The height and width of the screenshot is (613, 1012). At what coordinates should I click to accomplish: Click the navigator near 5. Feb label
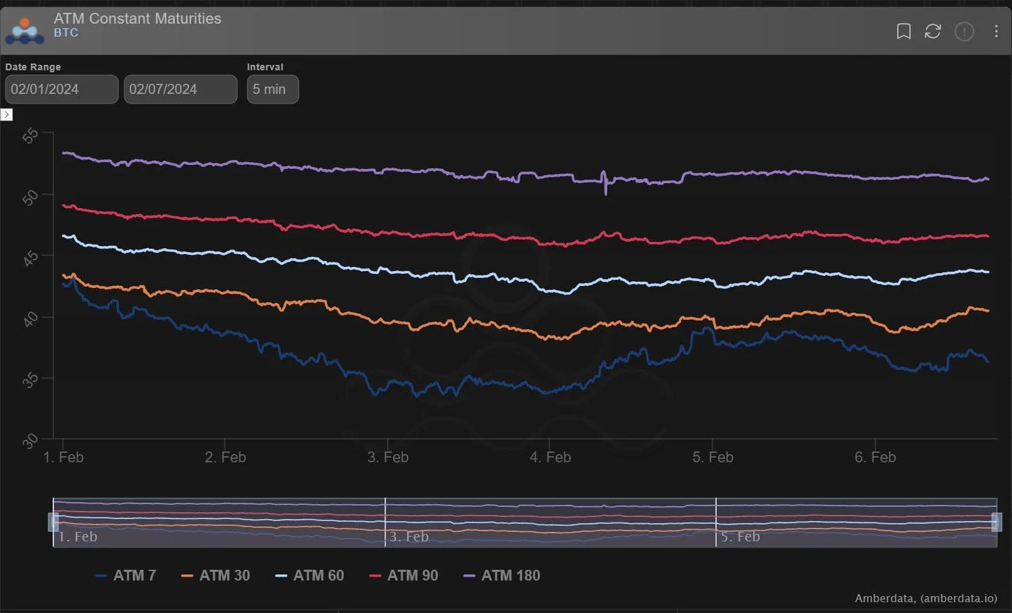click(740, 537)
